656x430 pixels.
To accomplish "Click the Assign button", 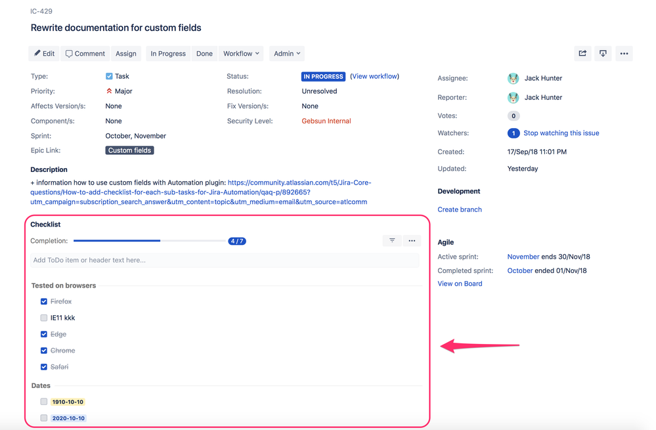I will pyautogui.click(x=126, y=54).
